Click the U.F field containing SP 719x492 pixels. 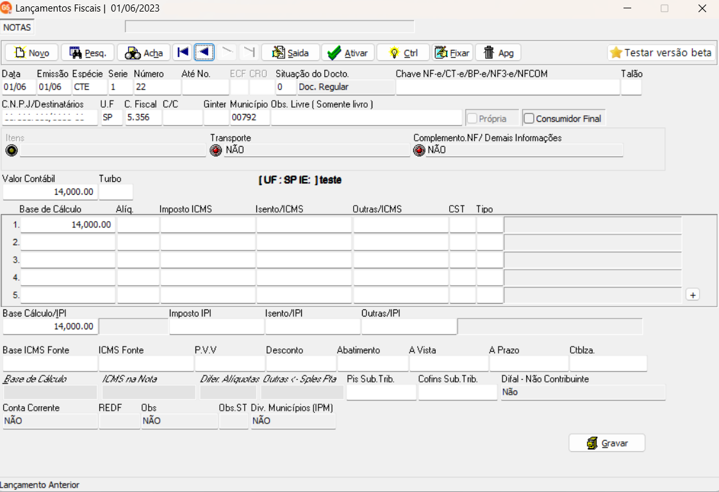pos(112,117)
